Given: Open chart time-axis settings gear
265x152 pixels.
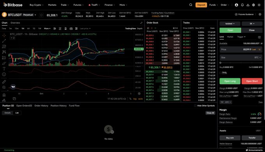Looking at the screenshot, I should 139,94.
